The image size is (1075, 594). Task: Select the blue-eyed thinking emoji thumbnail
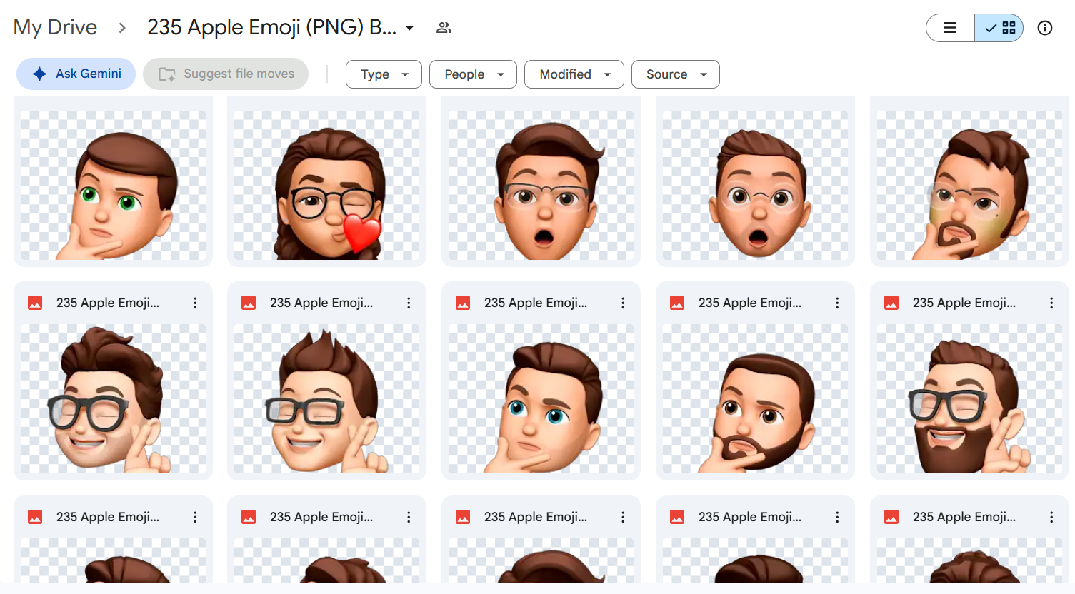(x=541, y=399)
